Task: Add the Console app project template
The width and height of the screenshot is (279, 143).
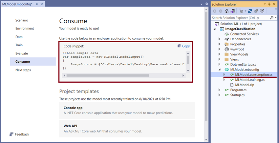Action: (127, 111)
